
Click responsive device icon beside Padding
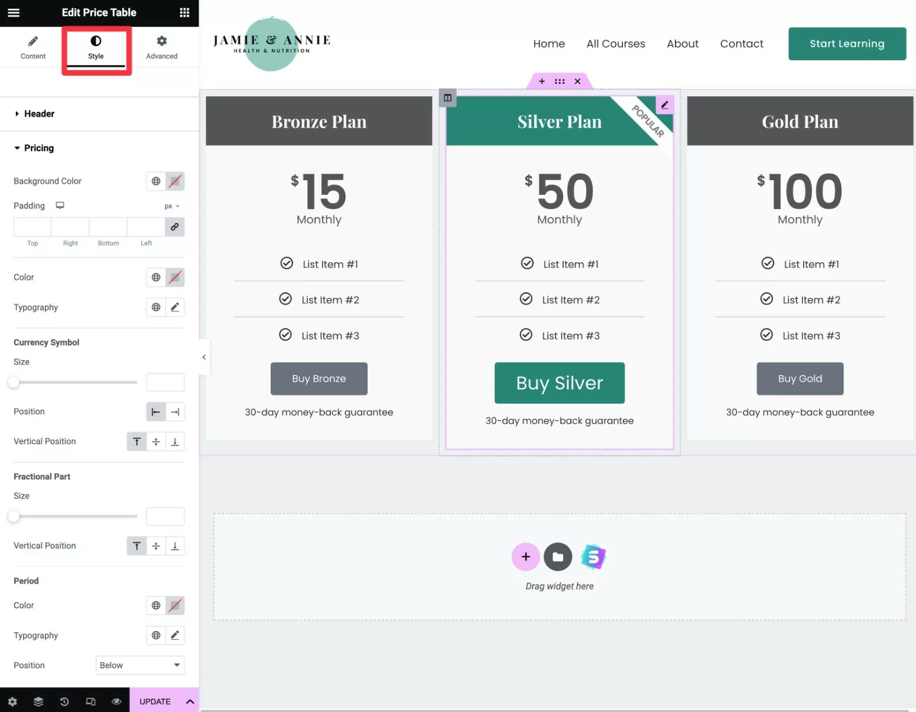60,206
